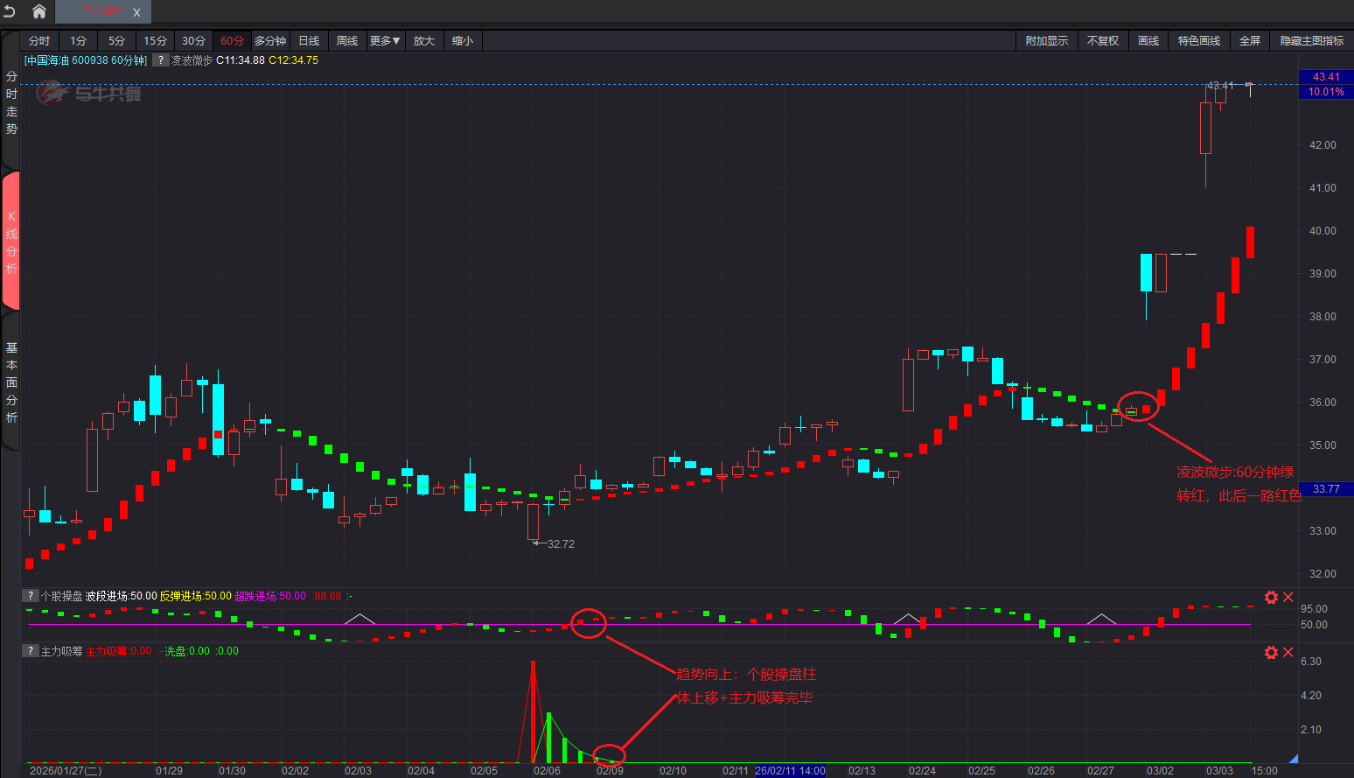
Task: Select the 基本面分析 side tab
Action: click(x=11, y=382)
